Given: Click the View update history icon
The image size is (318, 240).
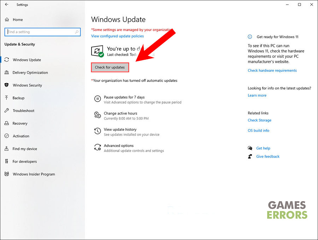Looking at the screenshot, I should click(98, 131).
